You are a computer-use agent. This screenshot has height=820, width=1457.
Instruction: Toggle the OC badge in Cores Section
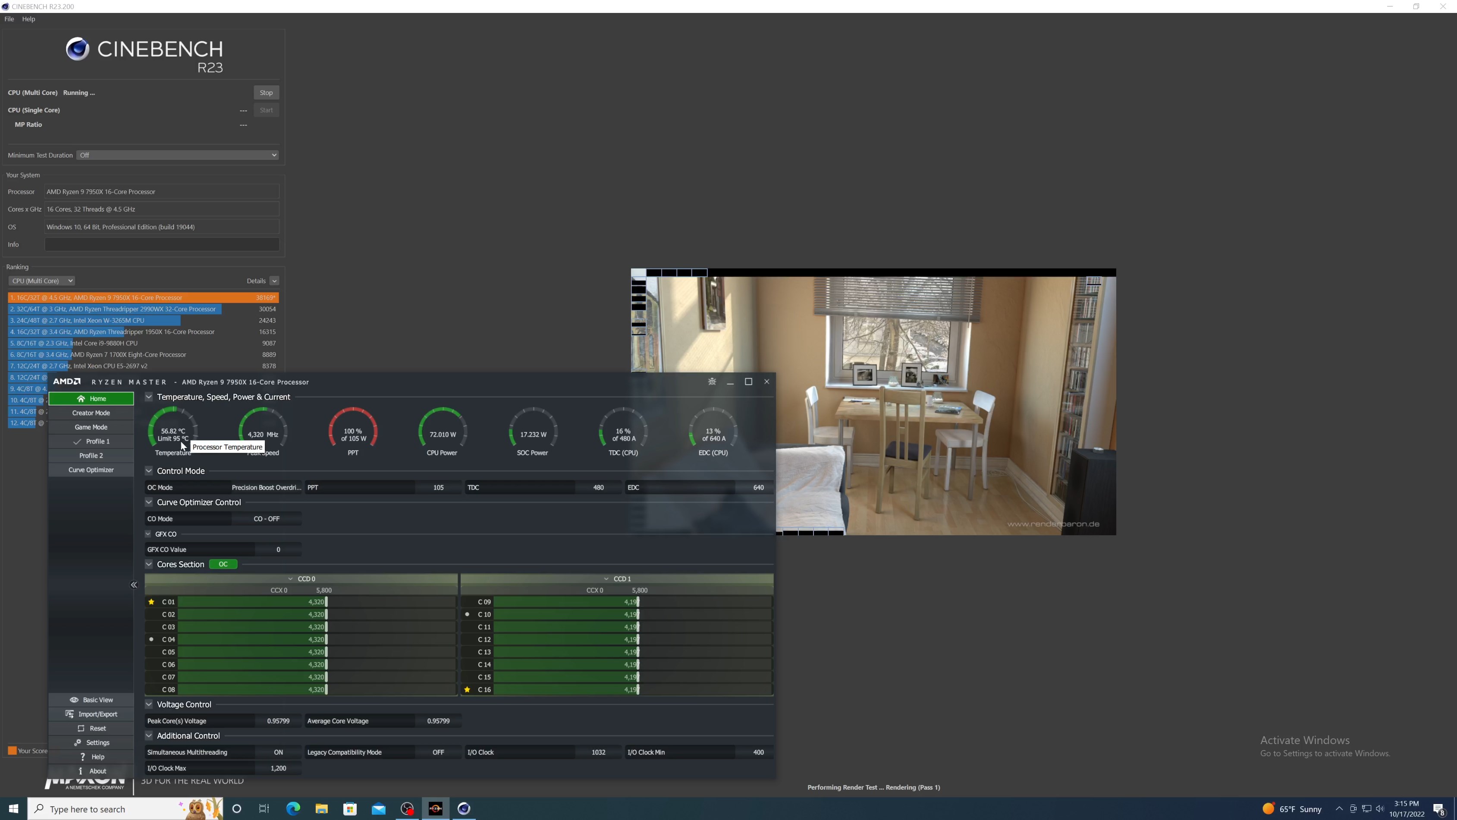click(x=223, y=564)
